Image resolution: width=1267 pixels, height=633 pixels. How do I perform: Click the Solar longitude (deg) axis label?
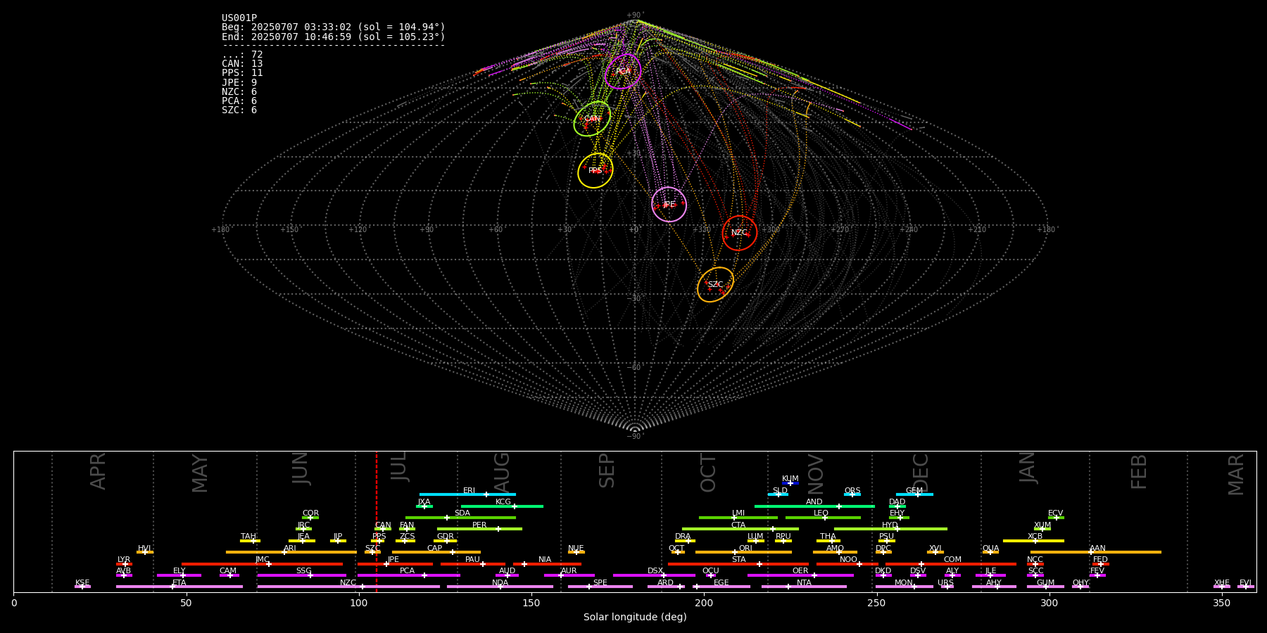tap(635, 617)
